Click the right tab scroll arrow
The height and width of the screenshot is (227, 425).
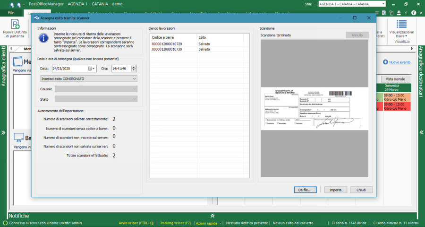tap(412, 49)
